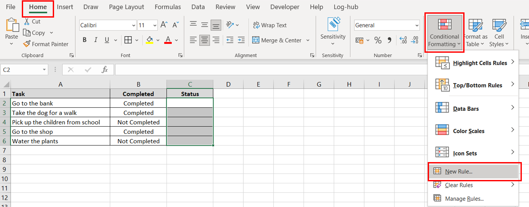
Task: Click the Increase Font Size icon
Action: tap(164, 25)
